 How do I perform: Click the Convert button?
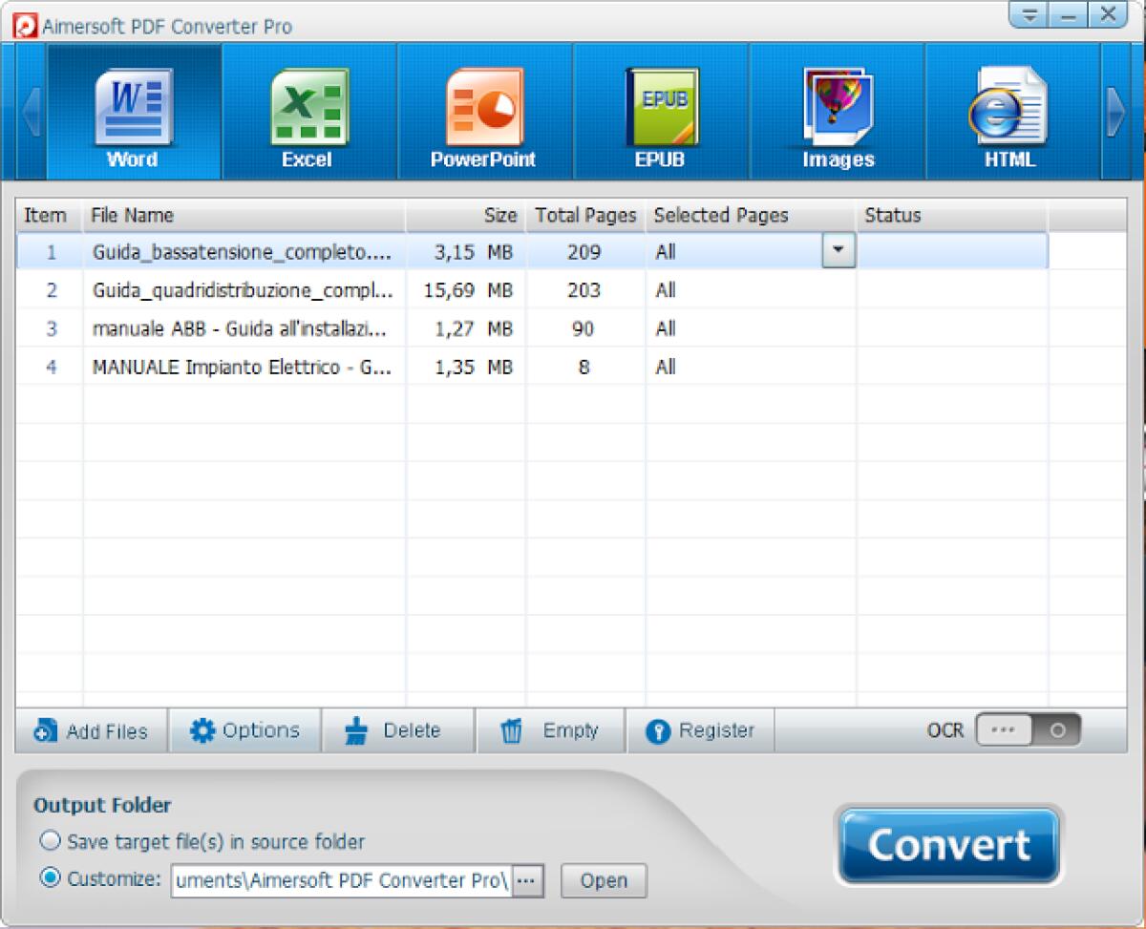[948, 843]
